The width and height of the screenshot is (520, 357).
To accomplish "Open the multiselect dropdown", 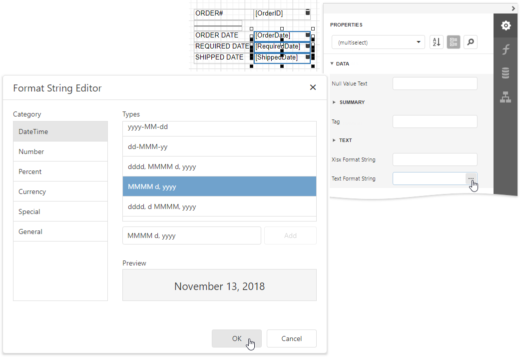I will [x=378, y=42].
